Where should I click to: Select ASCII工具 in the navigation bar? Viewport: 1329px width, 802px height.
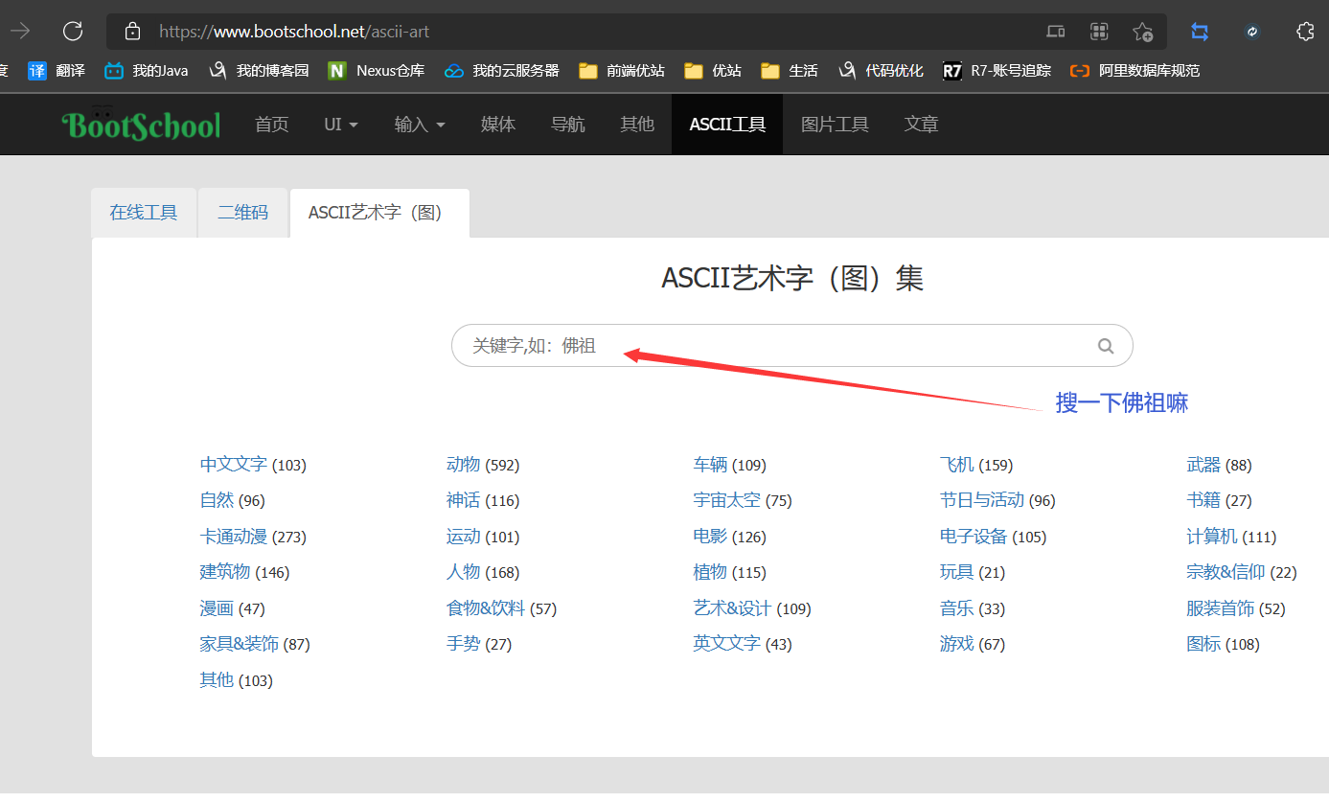click(x=727, y=125)
